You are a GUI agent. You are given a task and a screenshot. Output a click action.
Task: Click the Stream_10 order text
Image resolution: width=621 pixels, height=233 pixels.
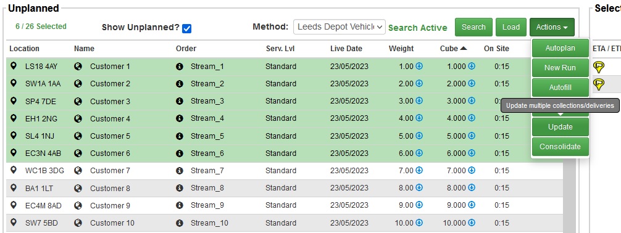(209, 223)
